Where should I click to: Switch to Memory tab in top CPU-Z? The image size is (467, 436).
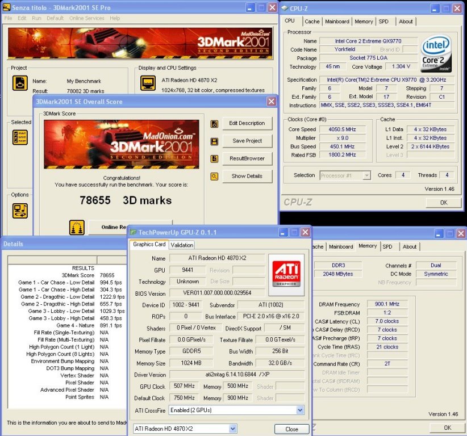pyautogui.click(x=364, y=22)
